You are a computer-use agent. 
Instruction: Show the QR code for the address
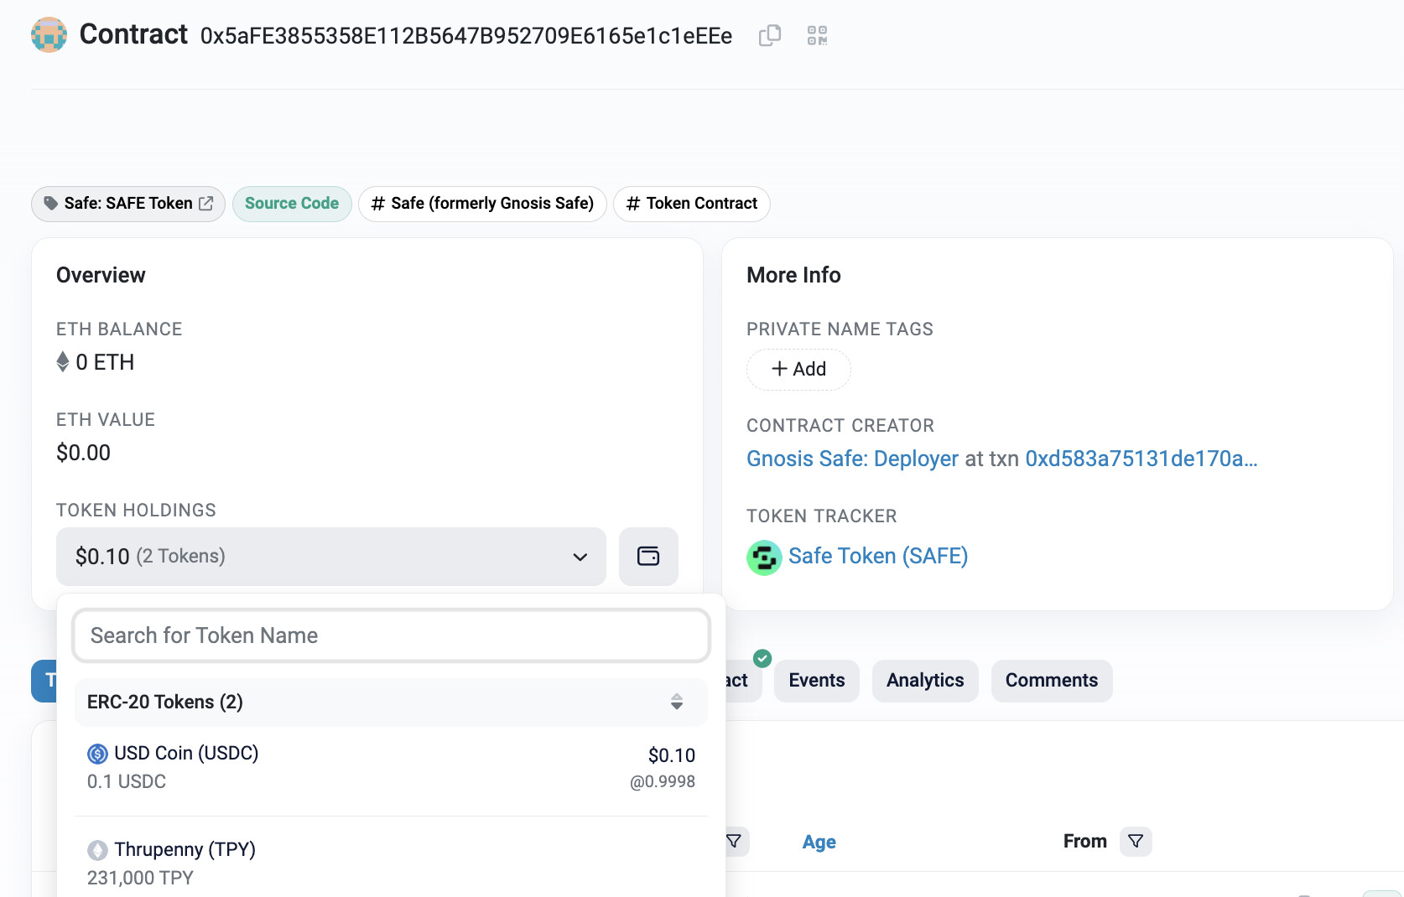[x=817, y=35]
